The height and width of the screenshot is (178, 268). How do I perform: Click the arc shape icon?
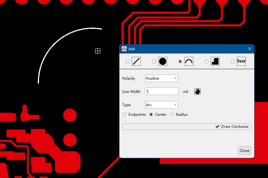click(x=188, y=61)
